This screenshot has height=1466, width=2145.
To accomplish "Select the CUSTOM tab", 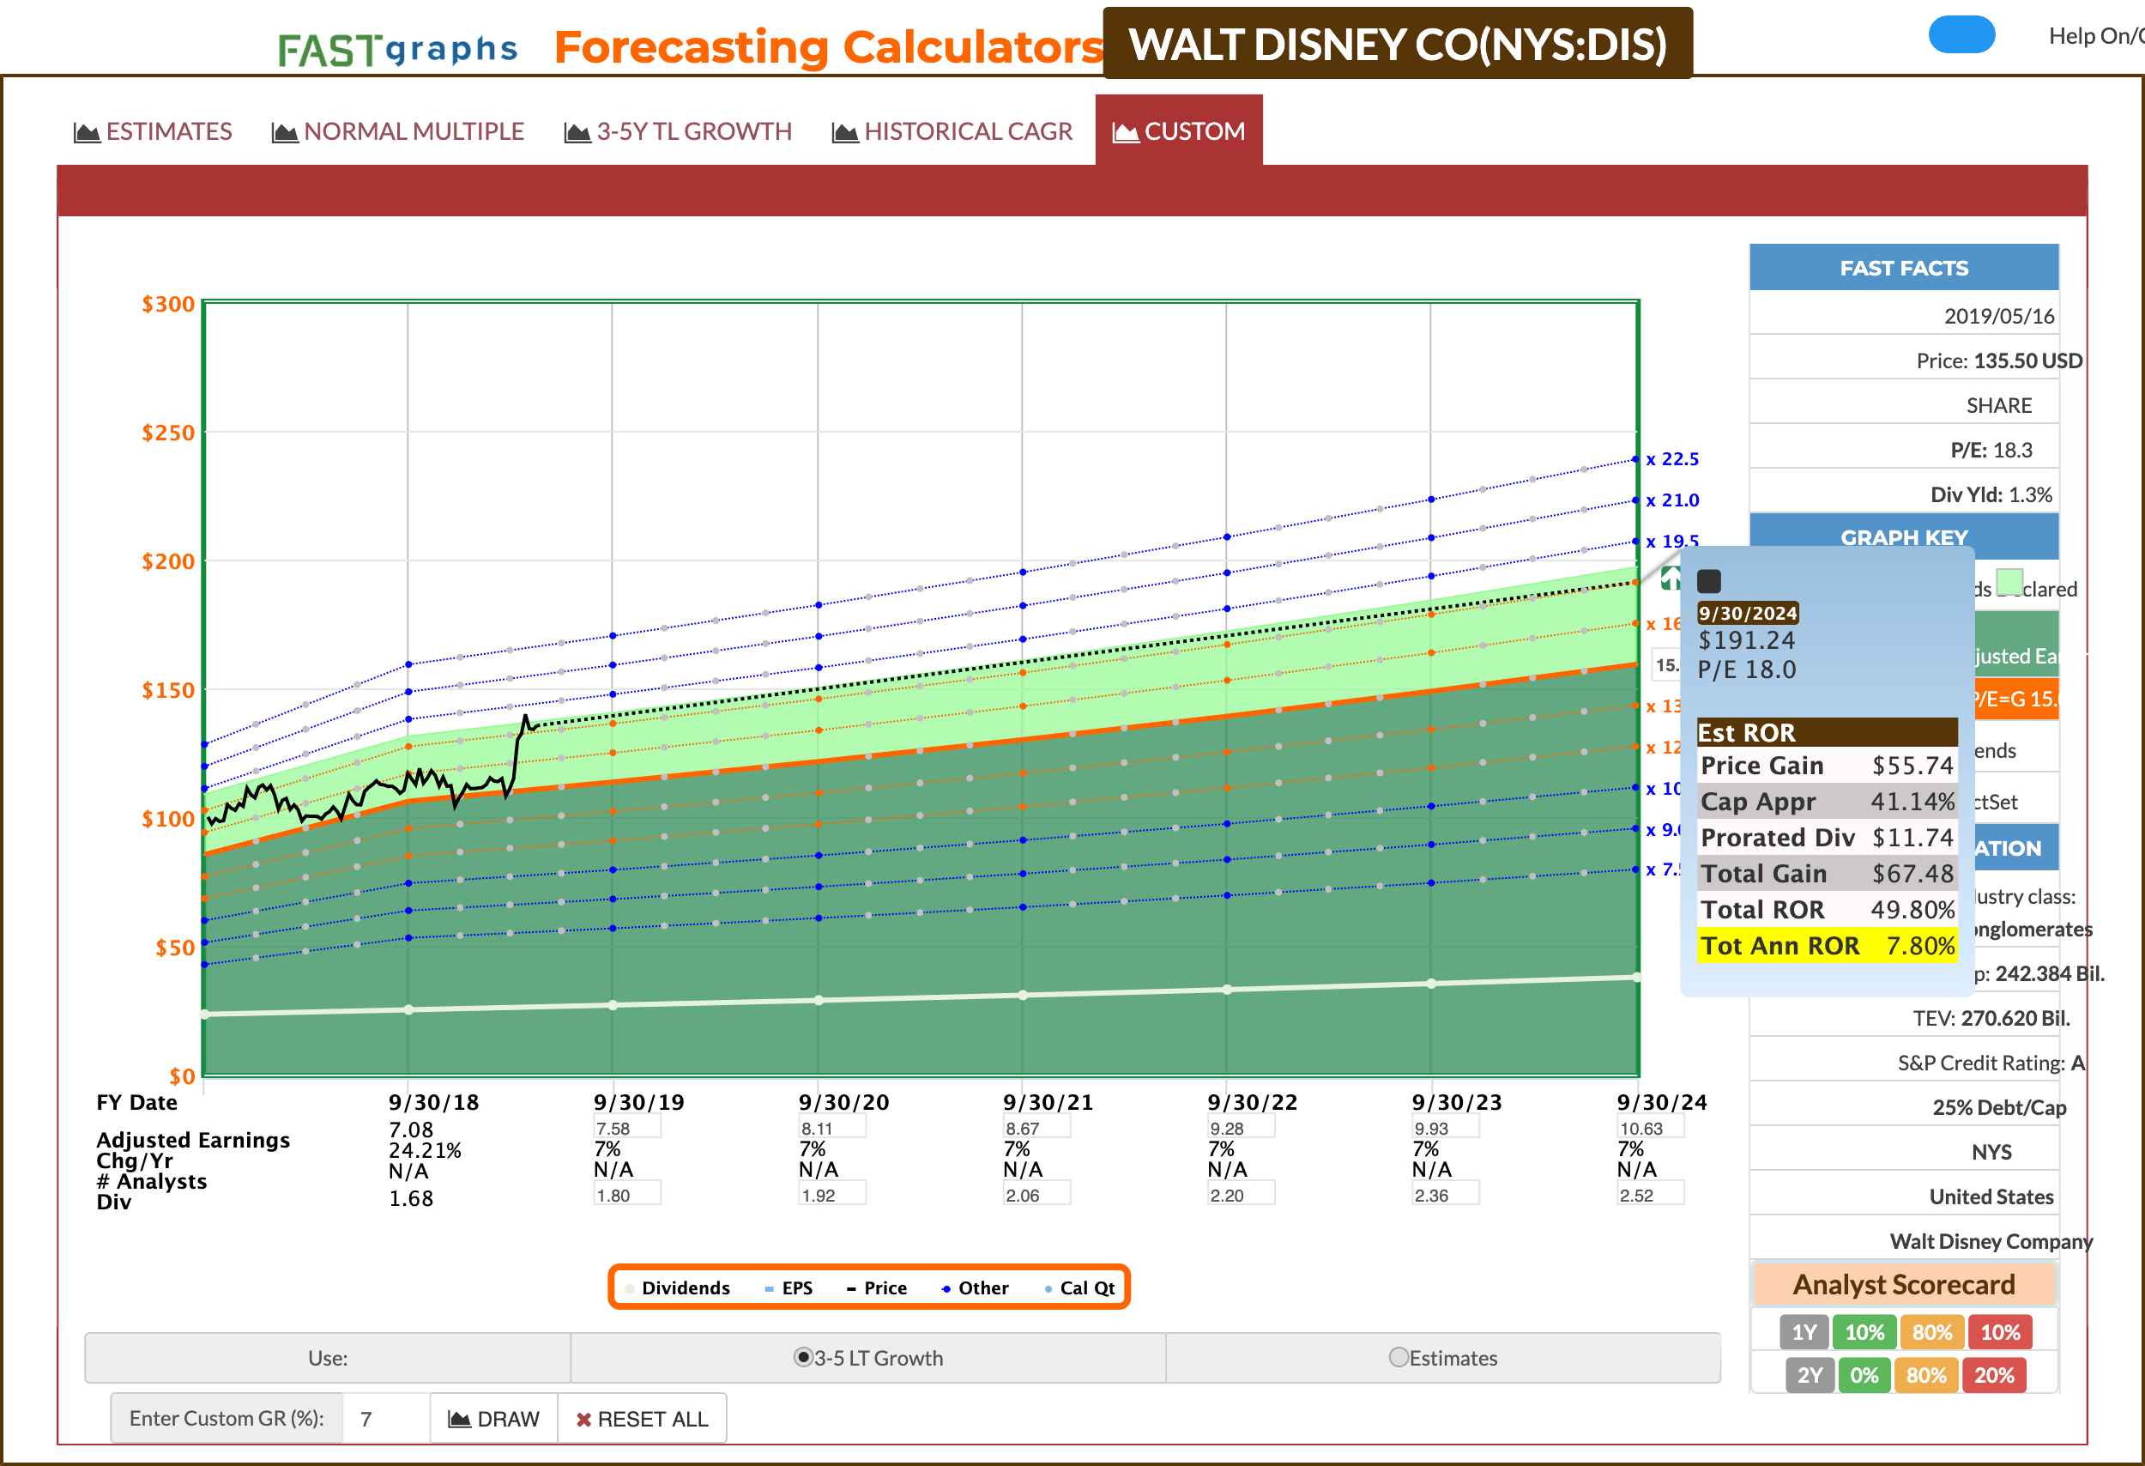I will click(x=1179, y=131).
